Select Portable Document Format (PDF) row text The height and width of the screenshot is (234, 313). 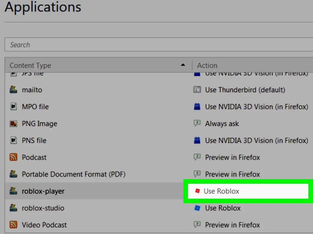coord(74,175)
